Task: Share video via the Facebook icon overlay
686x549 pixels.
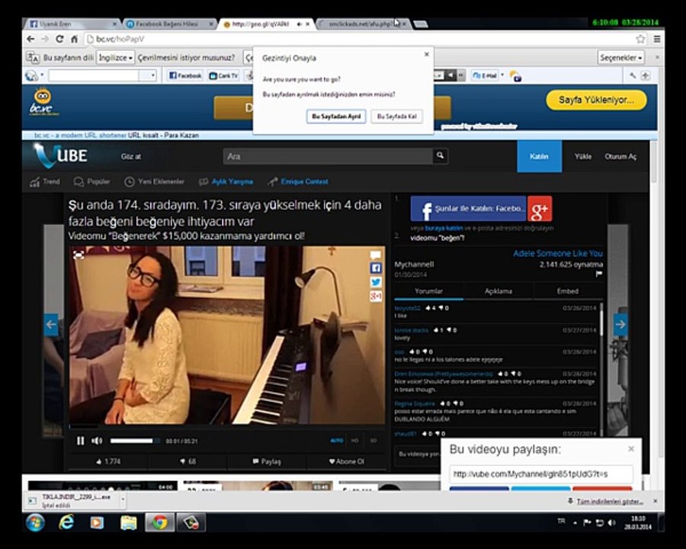Action: click(x=376, y=268)
